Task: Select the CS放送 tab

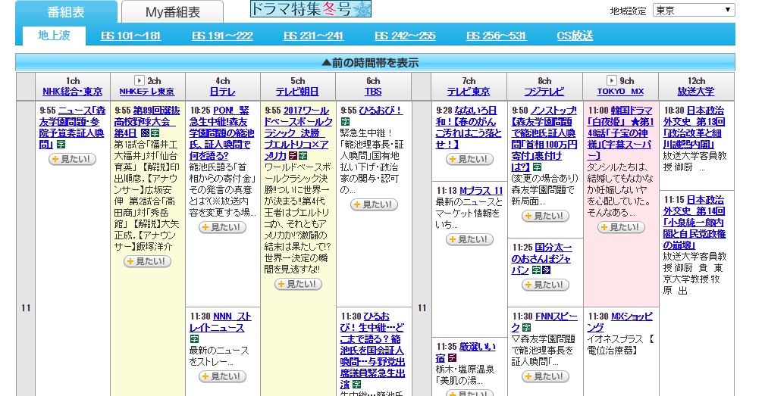Action: pos(575,36)
